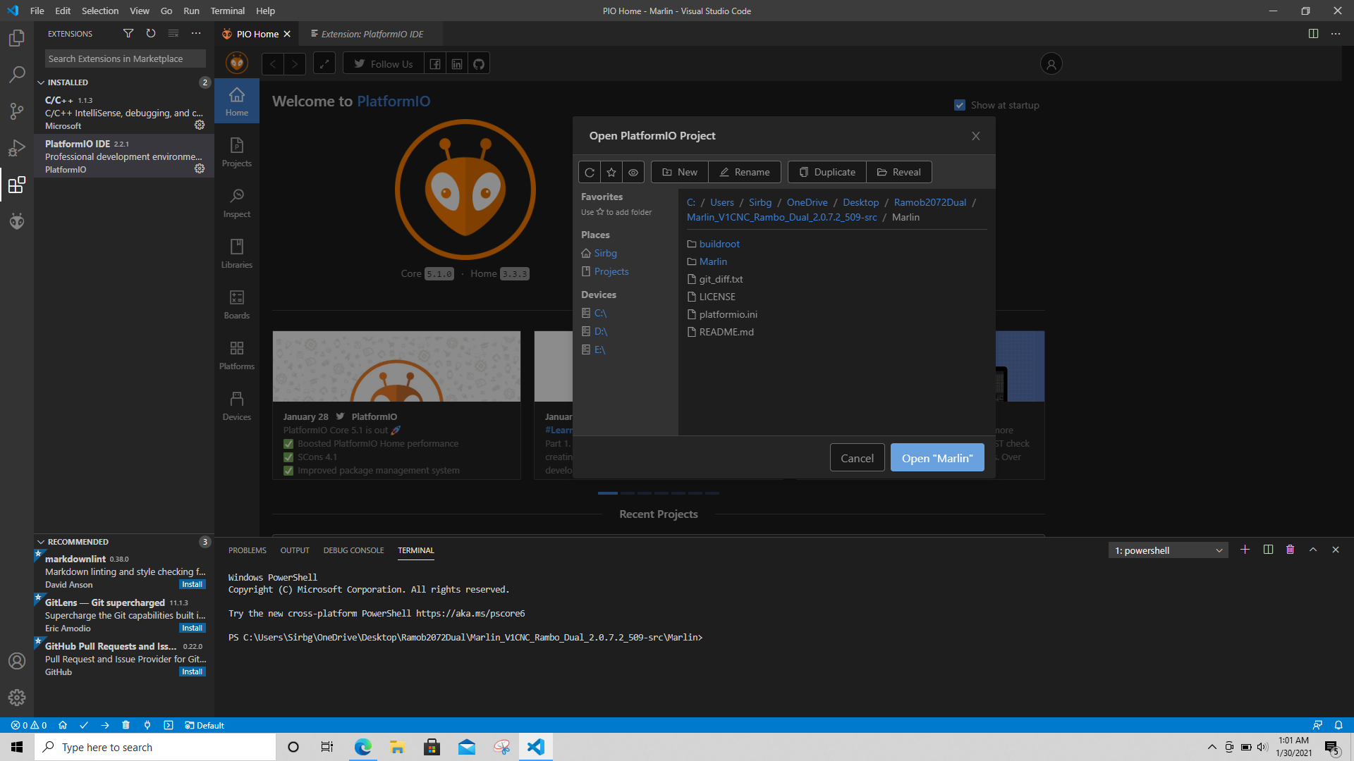The width and height of the screenshot is (1354, 761).
Task: Open the Selection menu
Action: [x=100, y=11]
